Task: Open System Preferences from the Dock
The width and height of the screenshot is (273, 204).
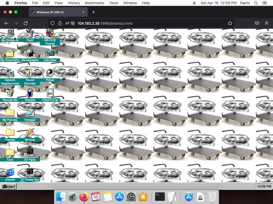Action: point(131,197)
